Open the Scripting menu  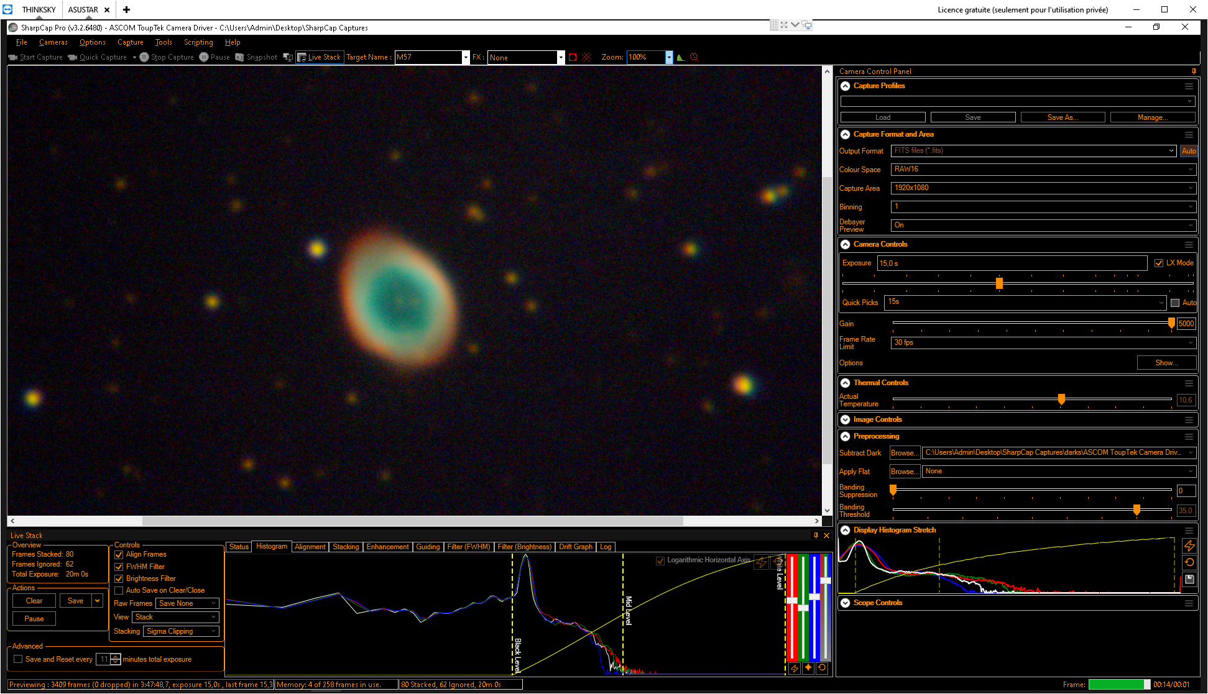(198, 42)
